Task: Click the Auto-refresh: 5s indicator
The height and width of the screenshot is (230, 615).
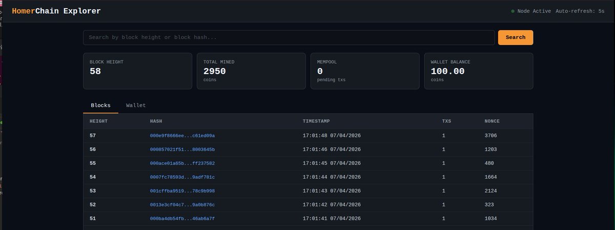Action: [x=580, y=11]
